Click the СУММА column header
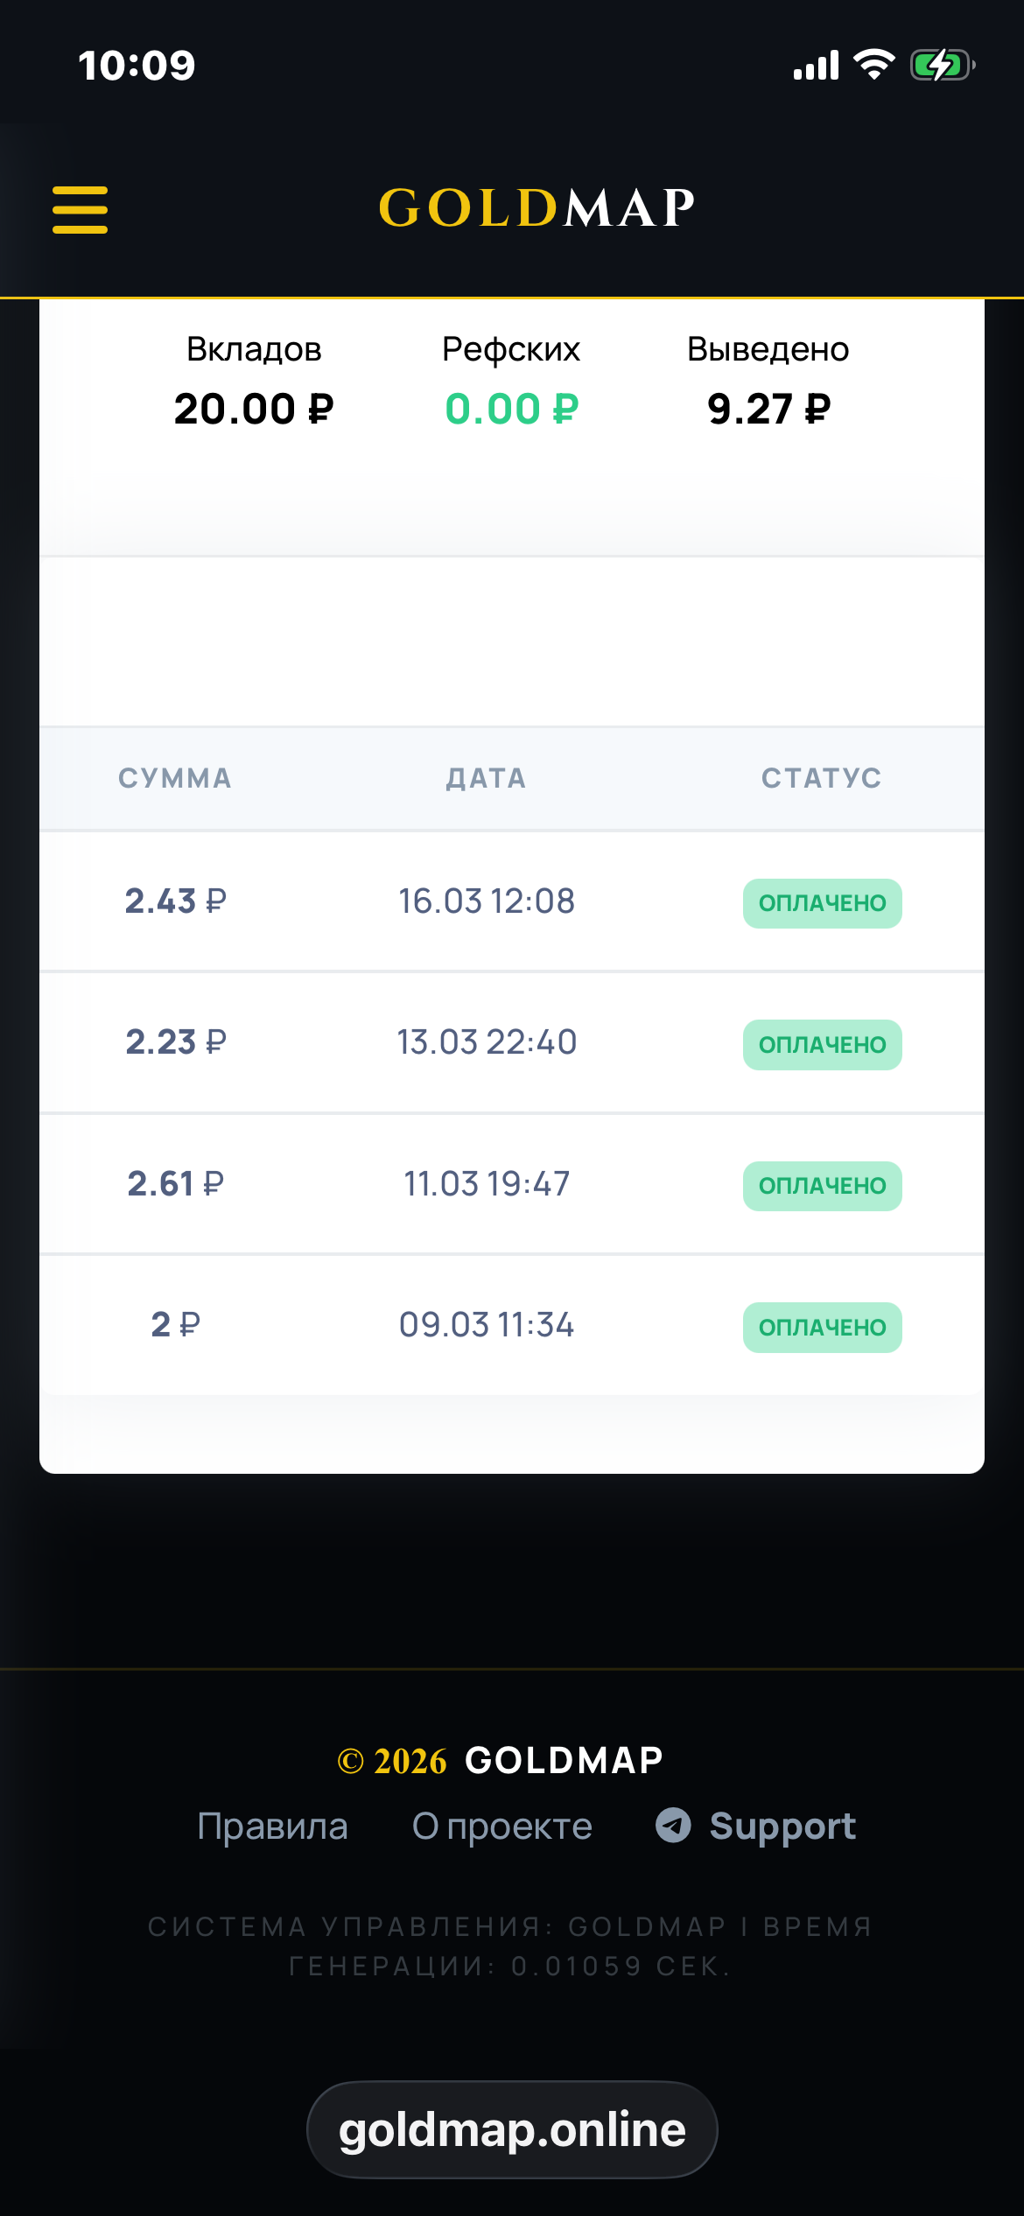The image size is (1024, 2216). click(175, 778)
